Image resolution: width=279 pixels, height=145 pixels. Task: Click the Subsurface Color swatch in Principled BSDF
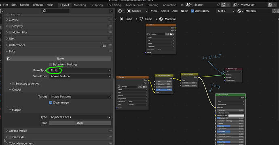click(236, 116)
